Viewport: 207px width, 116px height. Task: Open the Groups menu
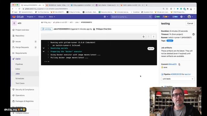tap(42, 17)
